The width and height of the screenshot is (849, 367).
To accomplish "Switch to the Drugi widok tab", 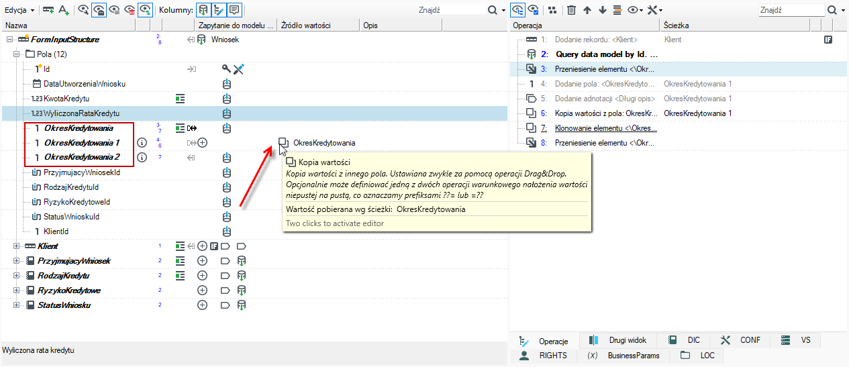I will [x=617, y=340].
